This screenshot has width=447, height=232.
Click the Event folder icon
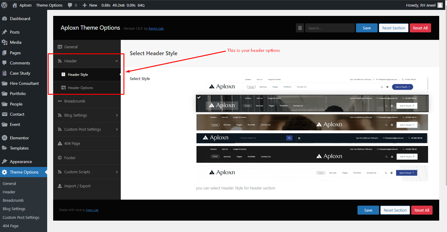5,124
